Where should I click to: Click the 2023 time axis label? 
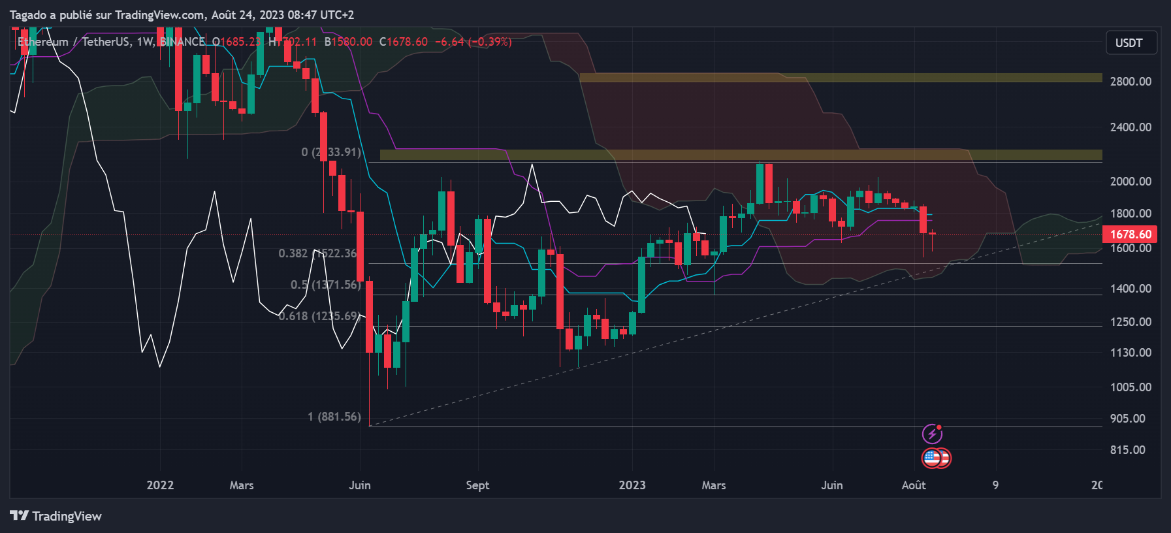click(632, 485)
